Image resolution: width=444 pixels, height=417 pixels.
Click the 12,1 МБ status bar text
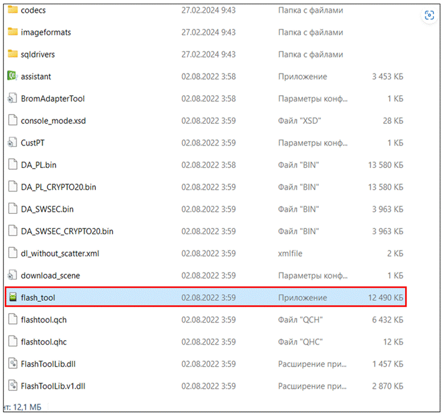tap(27, 407)
